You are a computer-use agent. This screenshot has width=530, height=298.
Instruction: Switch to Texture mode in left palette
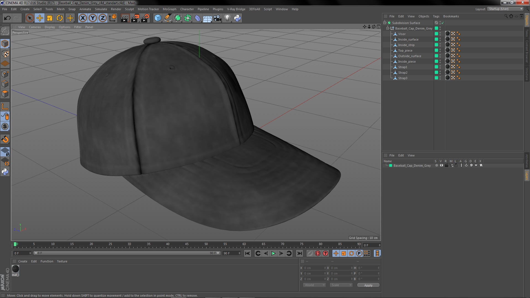coord(5,54)
